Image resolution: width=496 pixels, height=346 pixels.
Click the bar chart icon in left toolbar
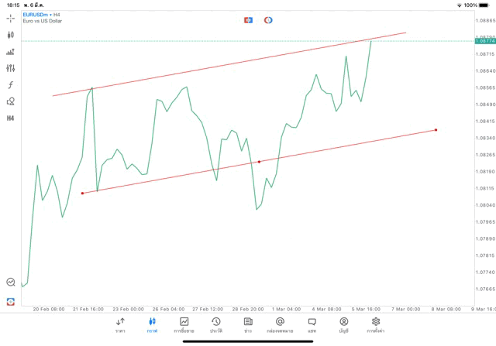tap(10, 52)
